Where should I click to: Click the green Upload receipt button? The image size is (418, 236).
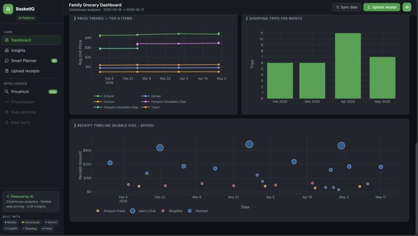(382, 7)
